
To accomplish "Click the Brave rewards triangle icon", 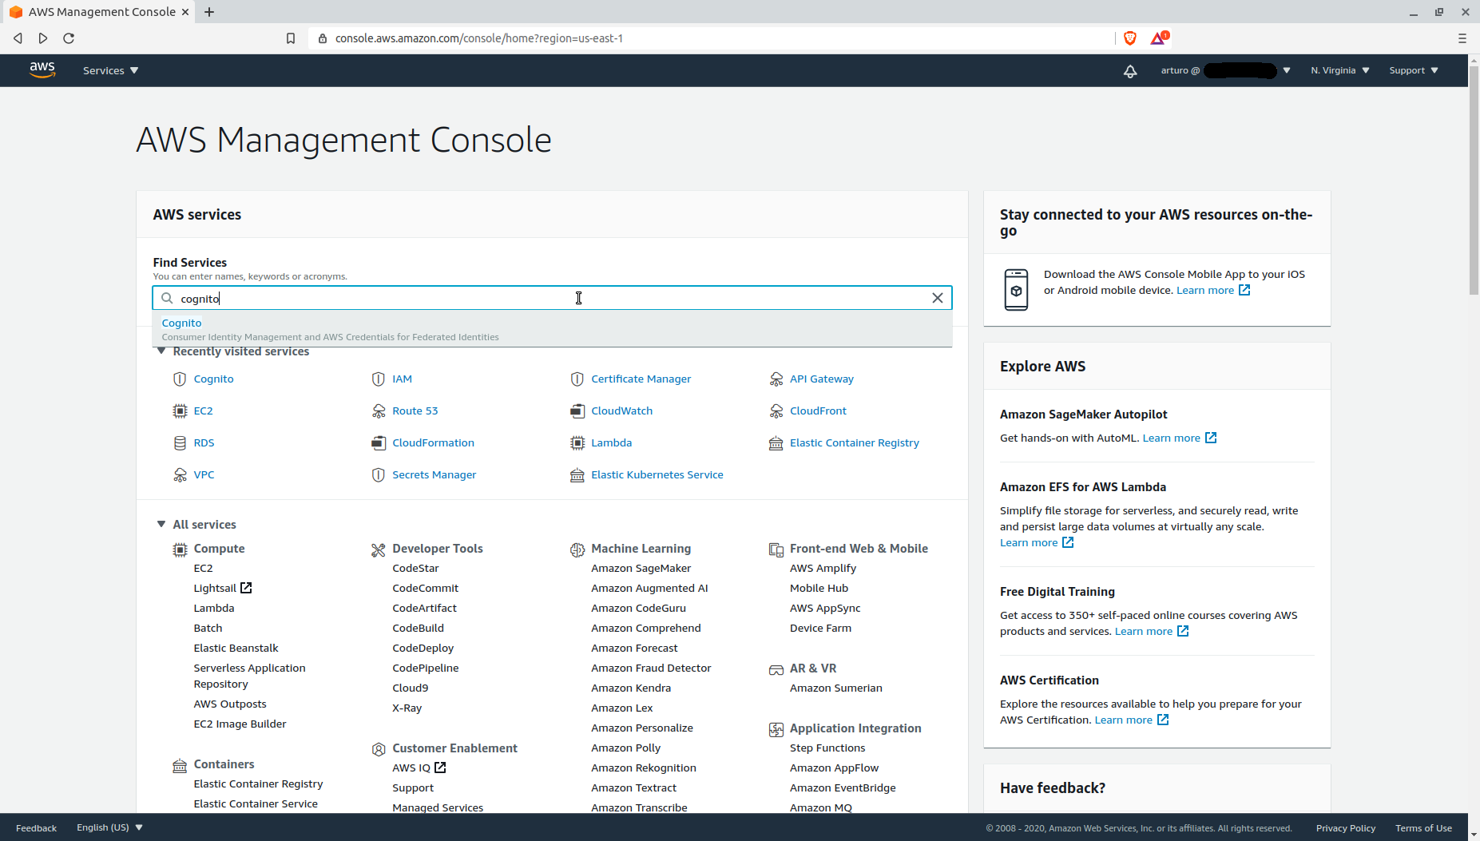I will [x=1159, y=38].
